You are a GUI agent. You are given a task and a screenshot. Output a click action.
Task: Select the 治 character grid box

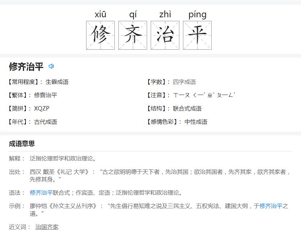pyautogui.click(x=165, y=35)
